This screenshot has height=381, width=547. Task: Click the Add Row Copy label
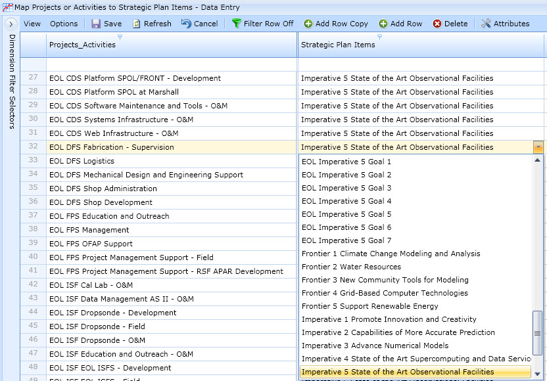[341, 24]
